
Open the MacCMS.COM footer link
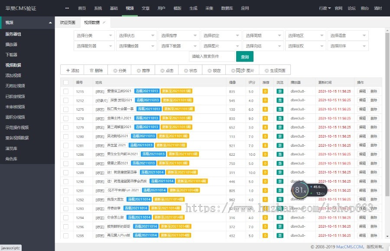coord(350,247)
